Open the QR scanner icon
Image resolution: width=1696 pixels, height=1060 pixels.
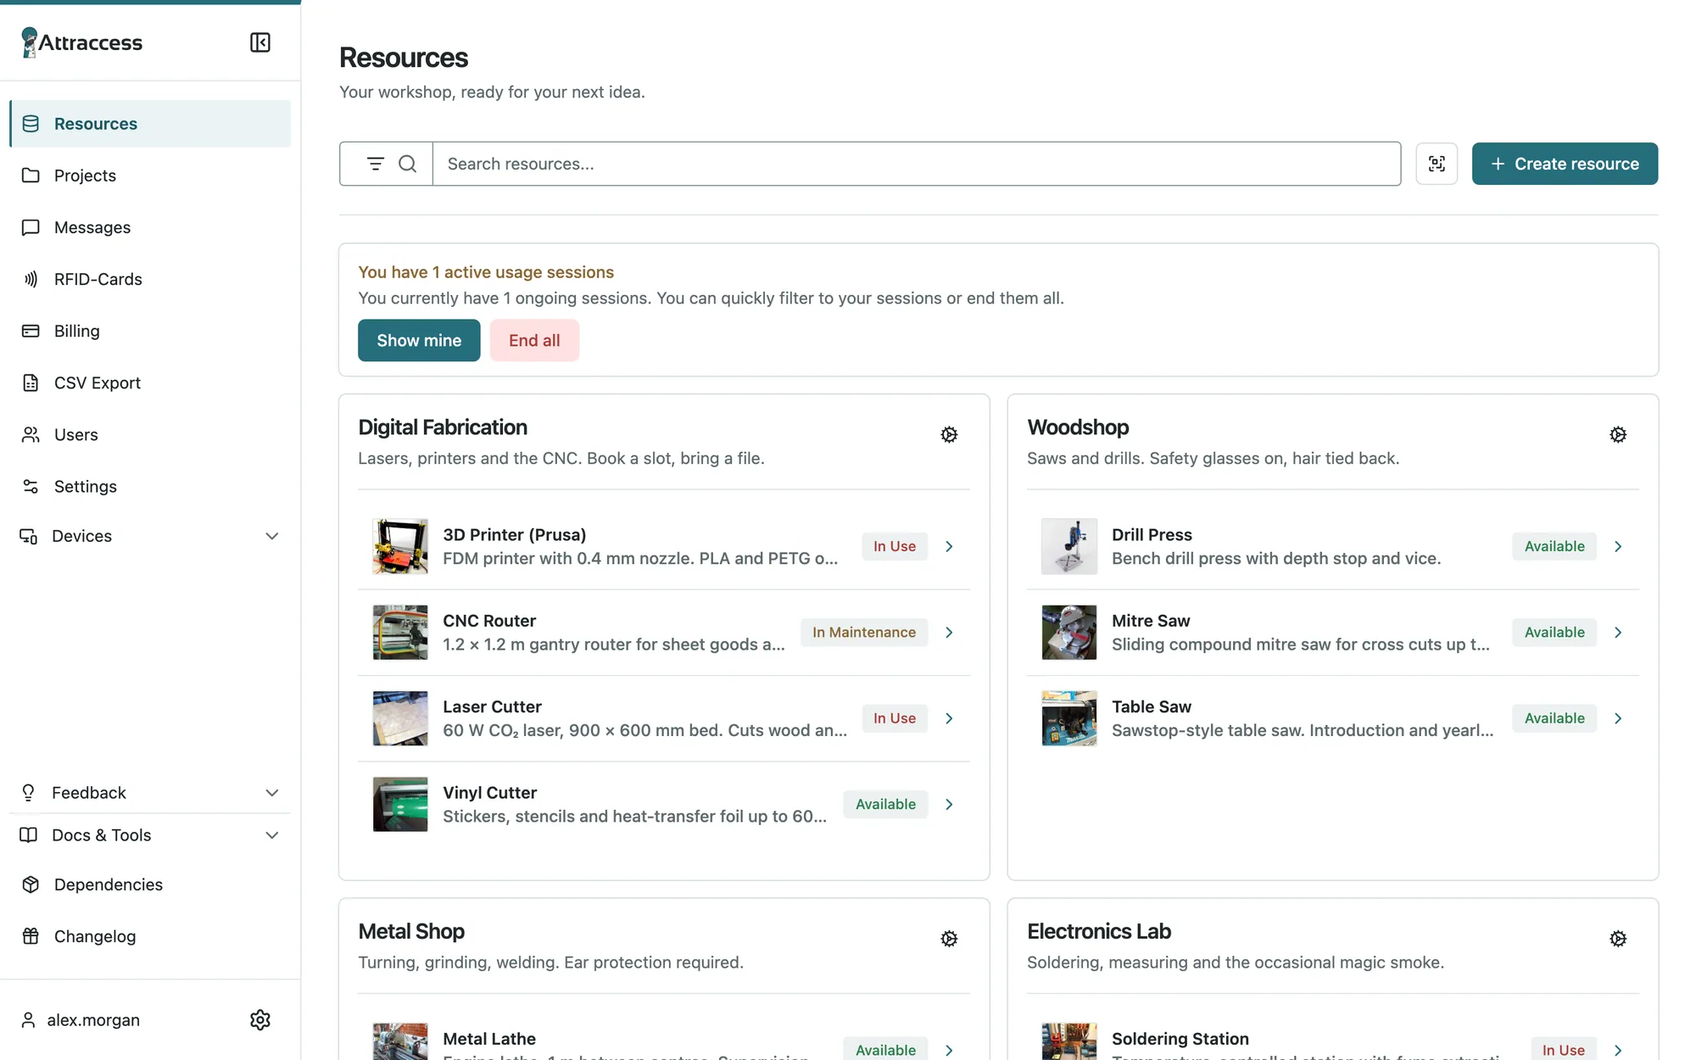pos(1437,164)
